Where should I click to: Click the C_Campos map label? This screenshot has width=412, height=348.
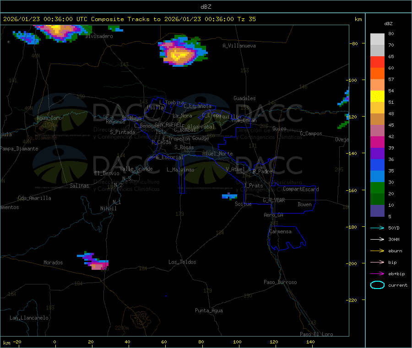[311, 134]
